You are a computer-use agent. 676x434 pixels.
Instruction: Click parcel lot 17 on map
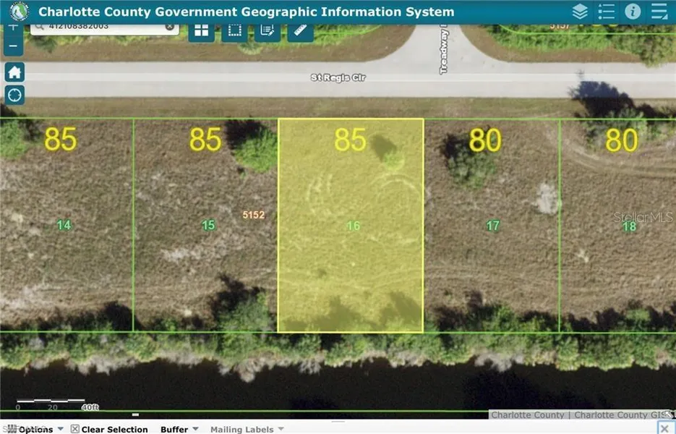[492, 246]
